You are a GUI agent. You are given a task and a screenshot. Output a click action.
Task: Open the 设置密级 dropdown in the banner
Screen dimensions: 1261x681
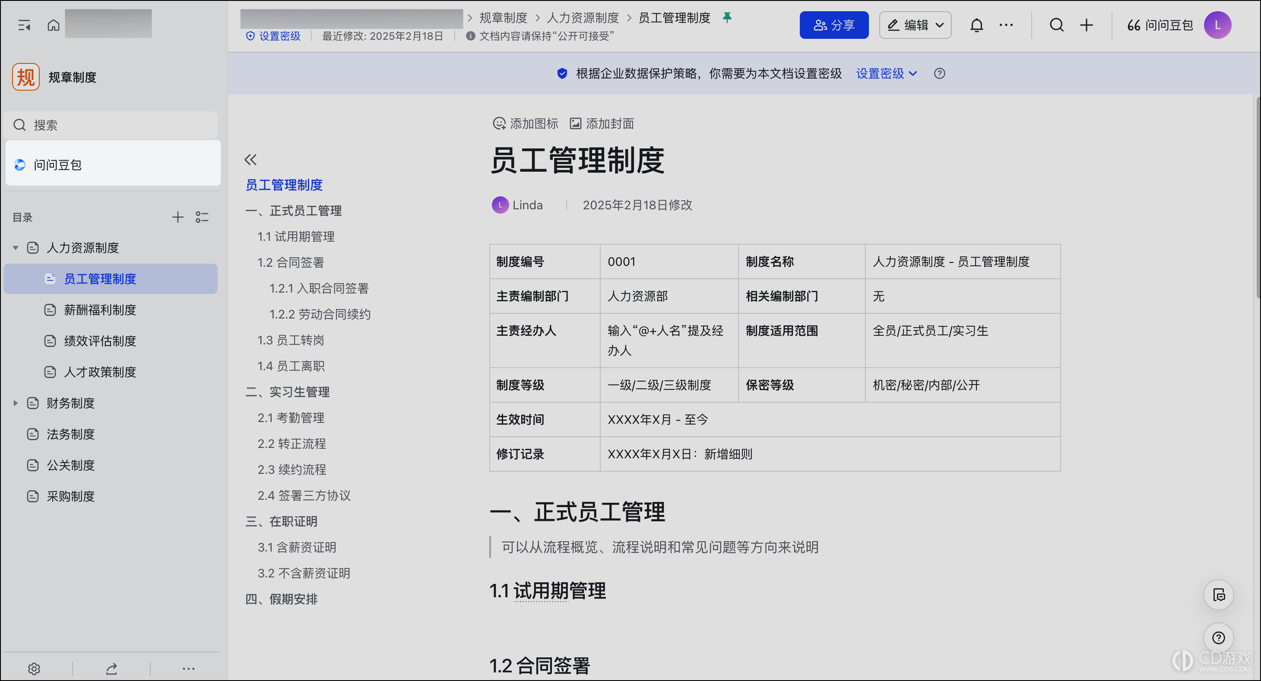tap(886, 73)
